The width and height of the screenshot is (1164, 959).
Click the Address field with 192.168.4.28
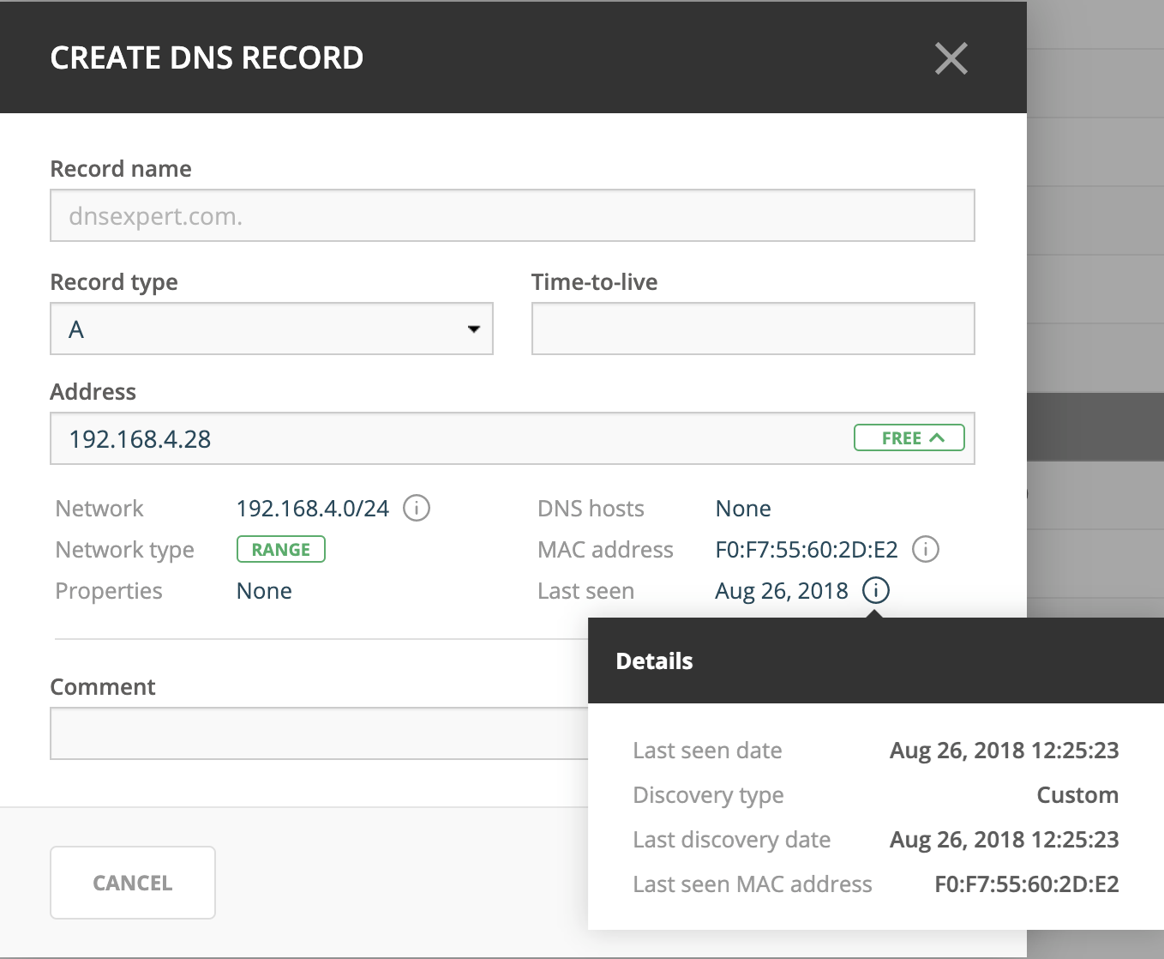513,438
